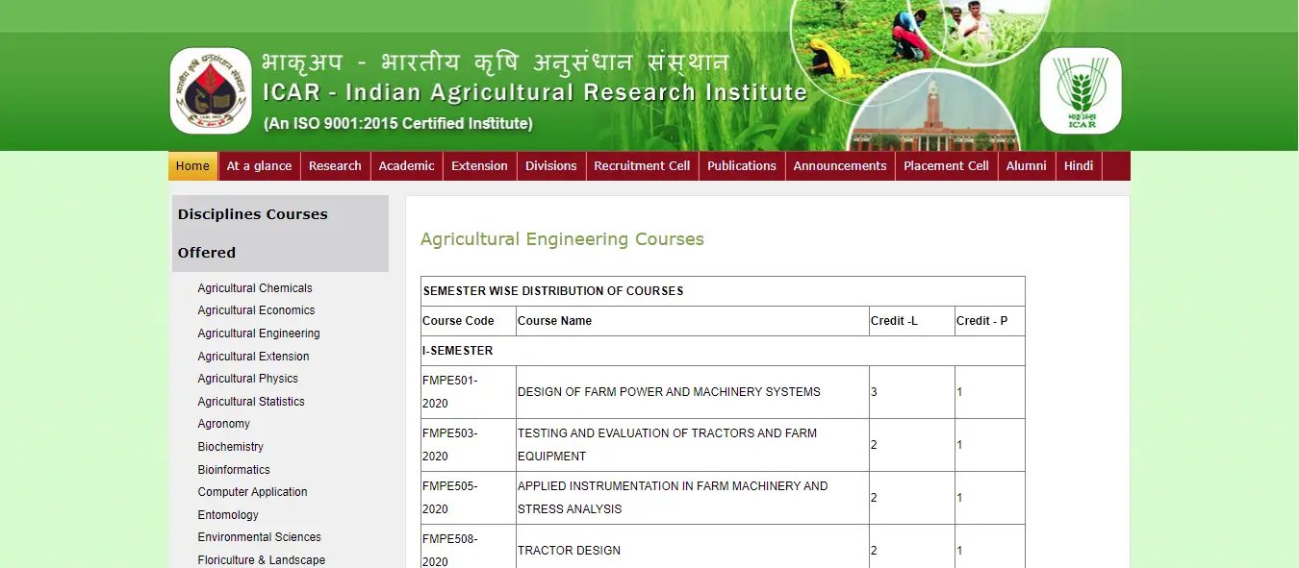The width and height of the screenshot is (1299, 568).
Task: Click the circular campus building photo
Action: pos(933,113)
